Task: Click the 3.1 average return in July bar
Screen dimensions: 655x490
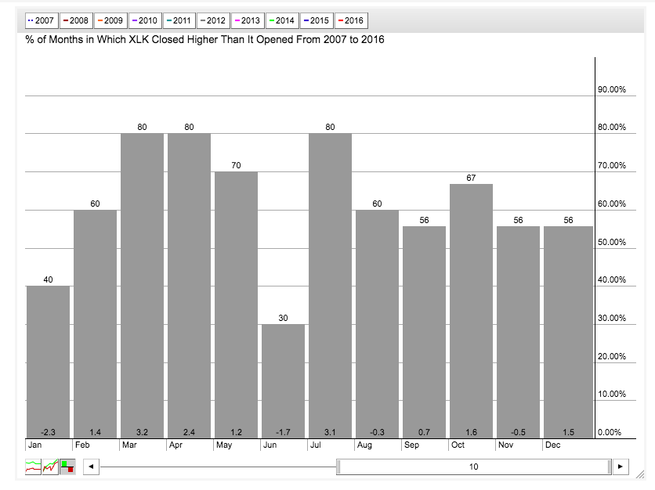Action: [x=330, y=432]
